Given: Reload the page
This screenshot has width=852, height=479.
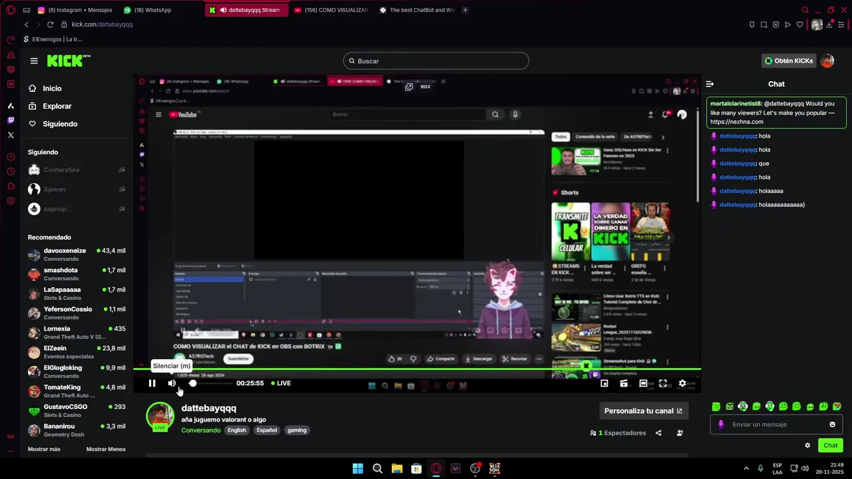Looking at the screenshot, I should tap(50, 25).
